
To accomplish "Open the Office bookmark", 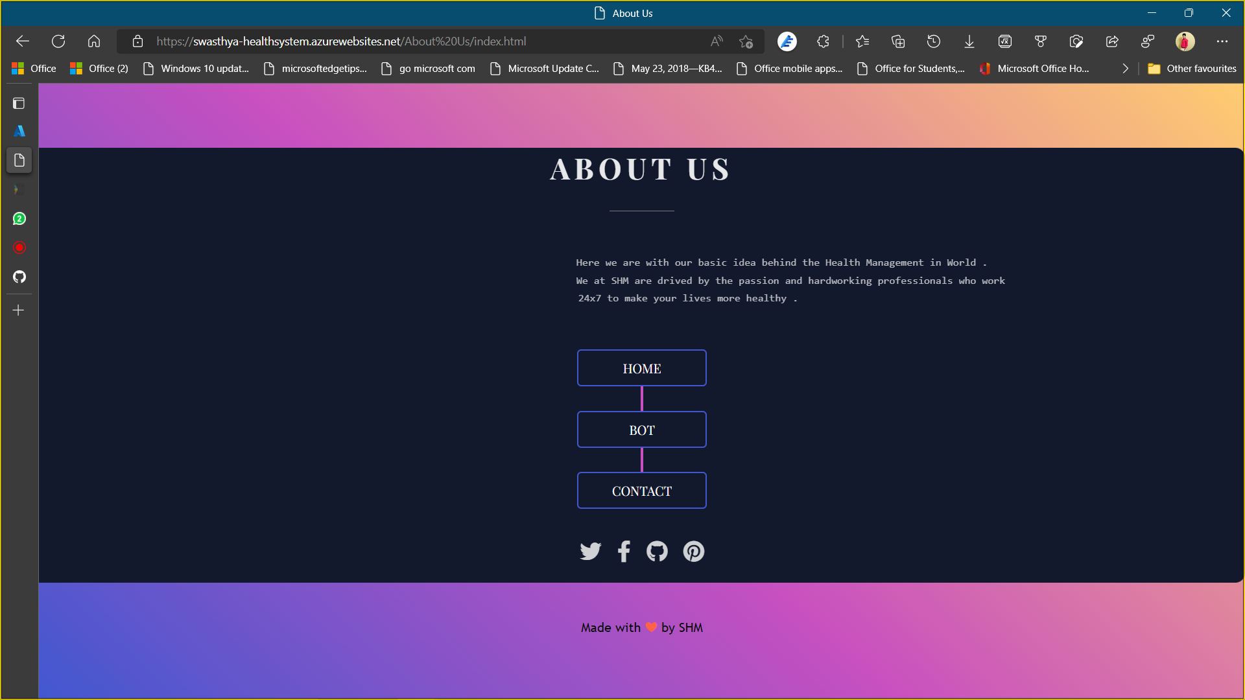I will pos(34,69).
